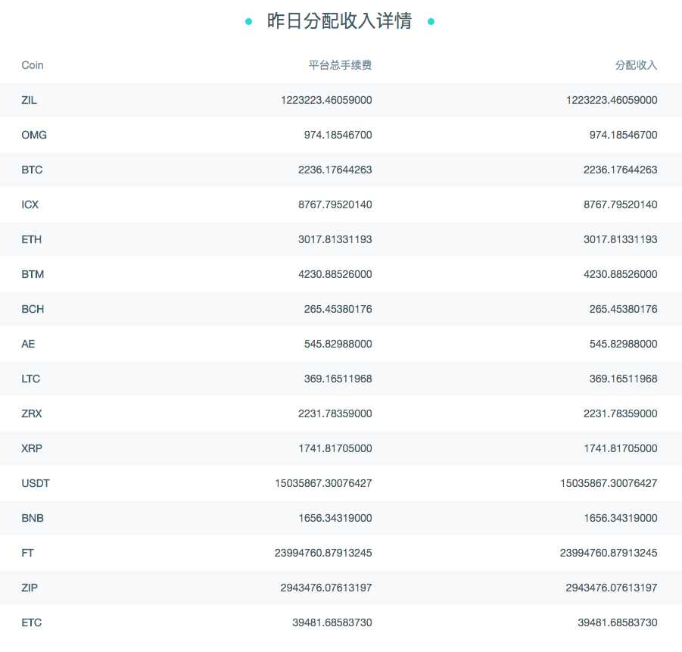This screenshot has width=682, height=652.
Task: Click XRP distributed income value
Action: 620,448
